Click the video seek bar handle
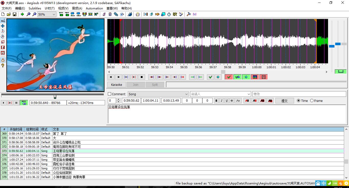349x188 pixels. 55,96
